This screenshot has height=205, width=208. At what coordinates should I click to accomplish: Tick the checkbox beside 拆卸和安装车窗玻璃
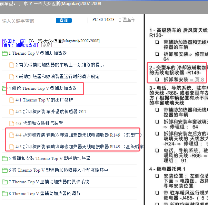pyautogui.click(x=157, y=122)
